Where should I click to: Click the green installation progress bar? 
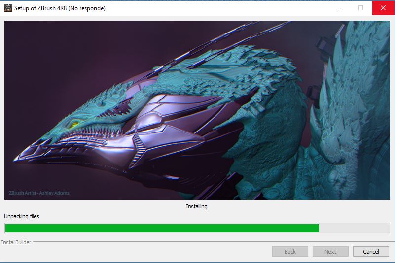point(197,228)
